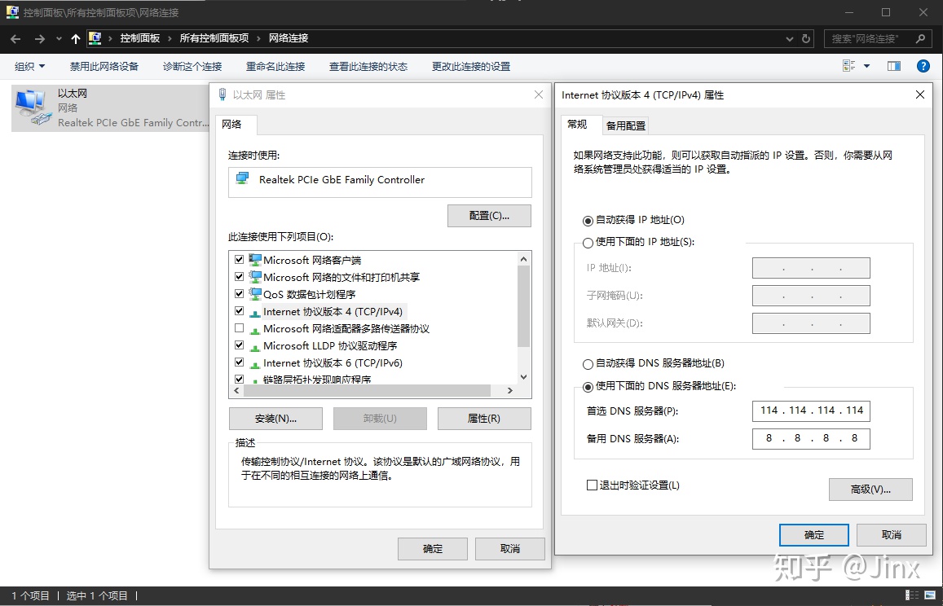The width and height of the screenshot is (943, 606).
Task: Click the 属性(R) button
Action: (484, 418)
